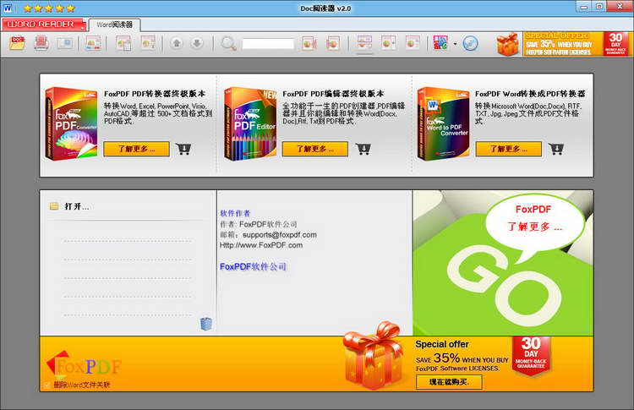This screenshot has height=410, width=634.
Task: Open Http://www.FoxPDF.com link
Action: coord(261,245)
